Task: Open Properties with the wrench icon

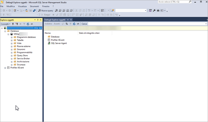Action: pos(154,11)
